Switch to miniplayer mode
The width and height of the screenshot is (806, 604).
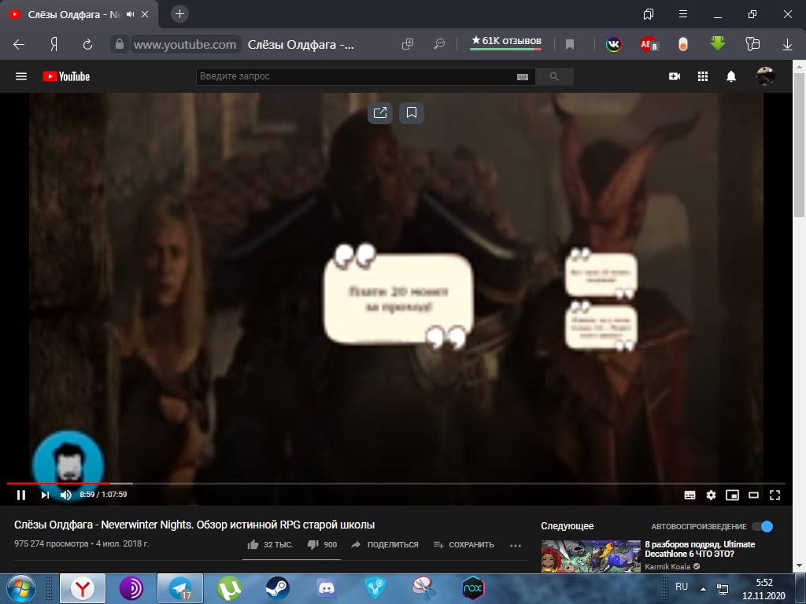pos(732,495)
